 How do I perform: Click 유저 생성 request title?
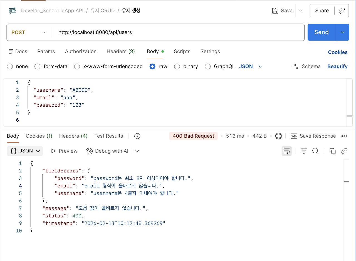tap(131, 11)
